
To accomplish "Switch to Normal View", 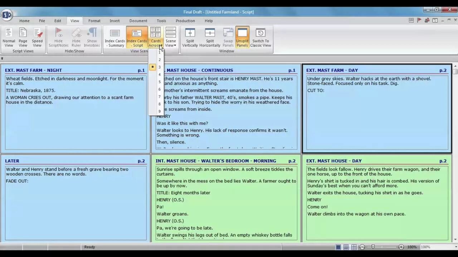I will pos(9,37).
